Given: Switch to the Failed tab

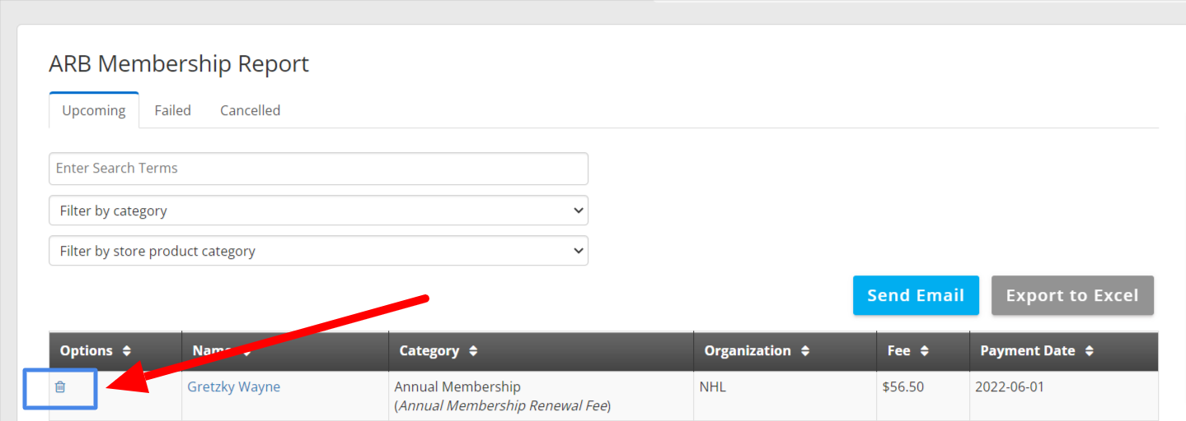Looking at the screenshot, I should 172,110.
